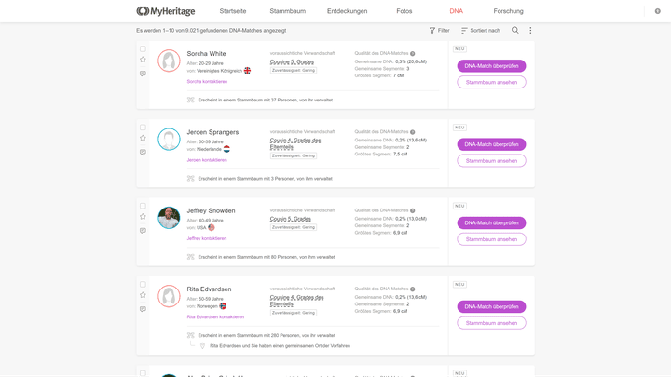Review DNA match for Jeffrey Snowden
The width and height of the screenshot is (671, 377).
[491, 222]
